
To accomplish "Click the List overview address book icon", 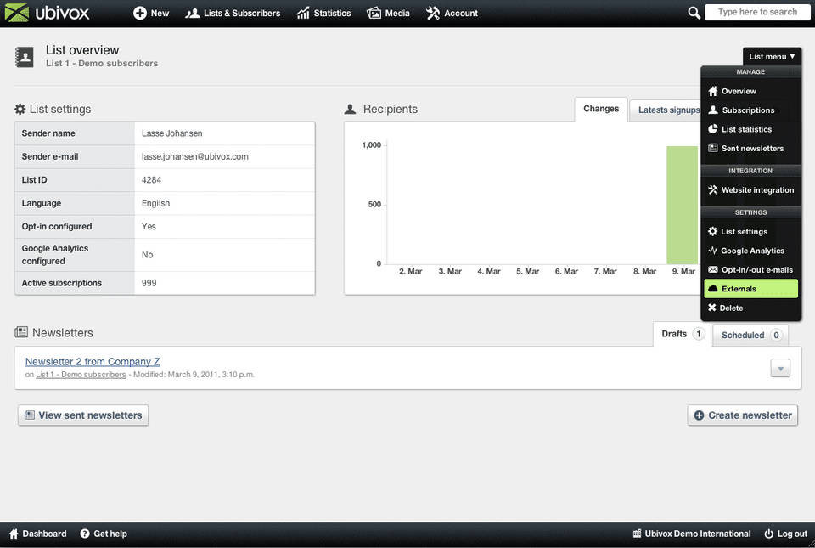I will [x=25, y=57].
